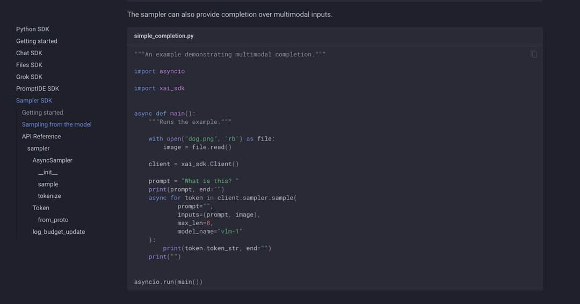Viewport: 580px width, 304px height.
Task: Open the Python SDK section
Action: (33, 29)
